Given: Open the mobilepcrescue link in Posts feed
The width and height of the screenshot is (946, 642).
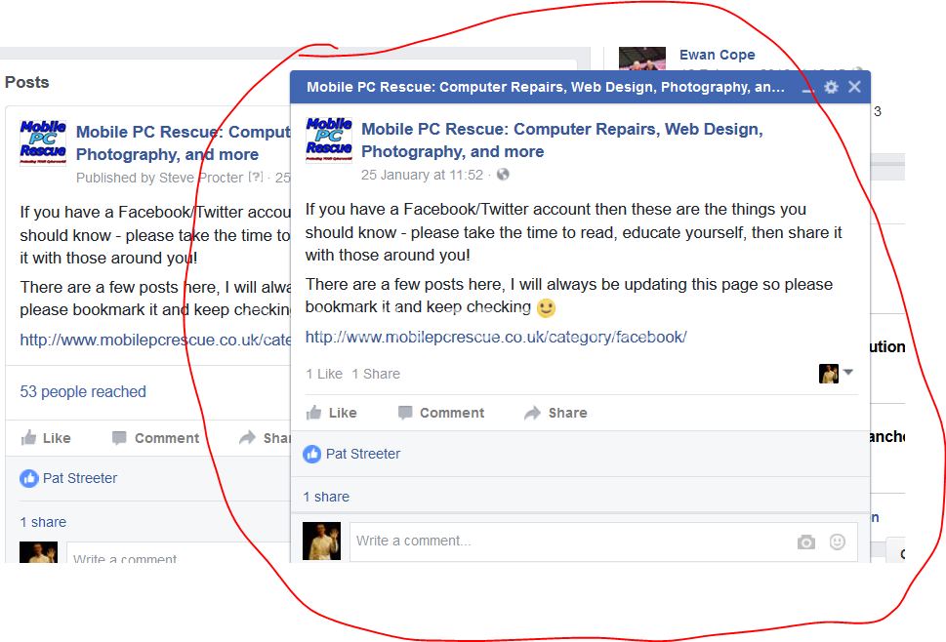Looking at the screenshot, I should tap(155, 340).
